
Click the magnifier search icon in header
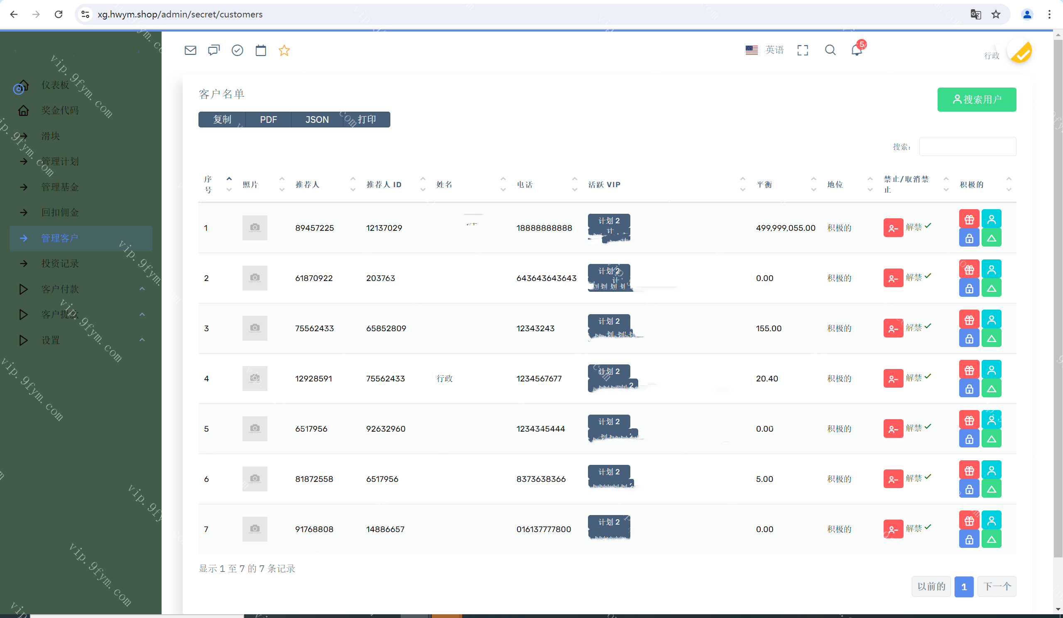(830, 50)
